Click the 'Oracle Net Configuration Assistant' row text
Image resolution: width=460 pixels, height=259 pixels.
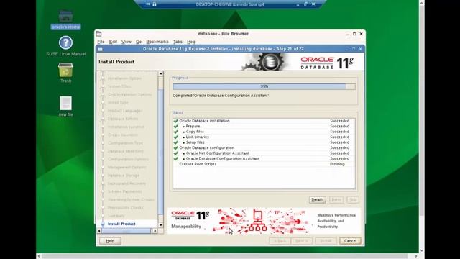point(217,153)
